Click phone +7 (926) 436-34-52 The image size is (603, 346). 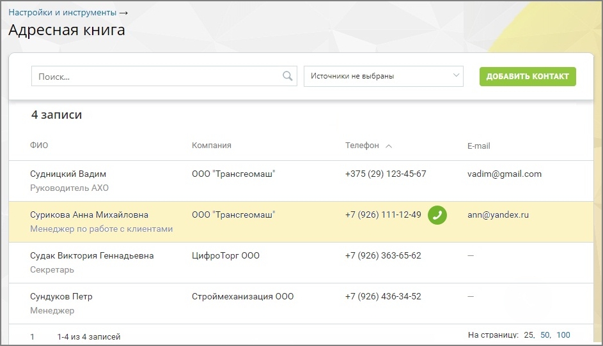(x=383, y=296)
